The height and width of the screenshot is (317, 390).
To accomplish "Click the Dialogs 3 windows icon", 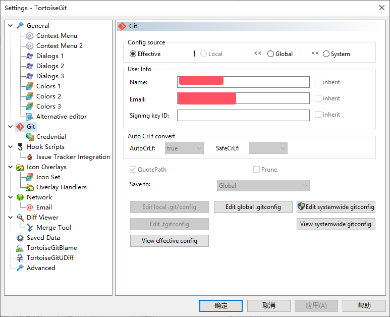I will point(30,76).
